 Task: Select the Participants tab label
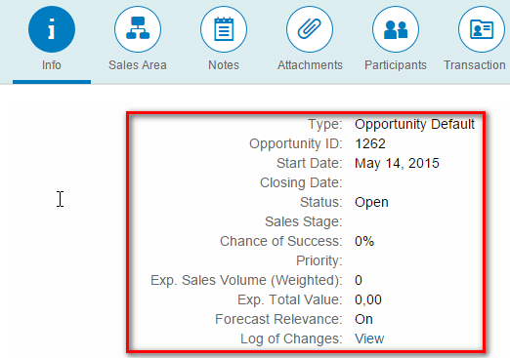coord(396,65)
